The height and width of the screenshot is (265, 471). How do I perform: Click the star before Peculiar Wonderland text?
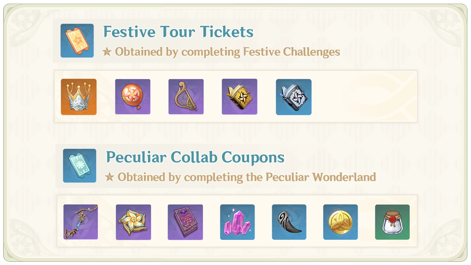(x=110, y=177)
